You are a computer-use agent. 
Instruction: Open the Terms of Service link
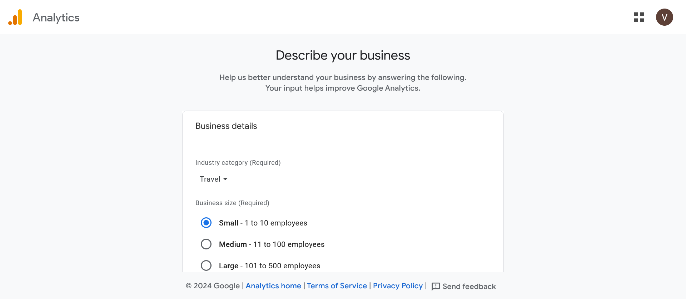[337, 286]
